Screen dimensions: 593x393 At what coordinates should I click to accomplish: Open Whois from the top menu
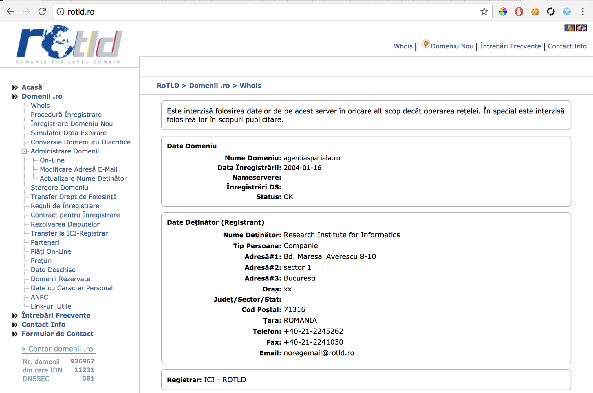pos(403,46)
